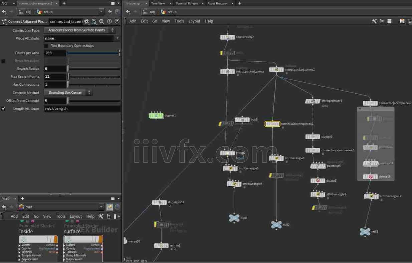412x263 pixels.
Task: Open the Layout menu in network editor
Action: pyautogui.click(x=194, y=21)
